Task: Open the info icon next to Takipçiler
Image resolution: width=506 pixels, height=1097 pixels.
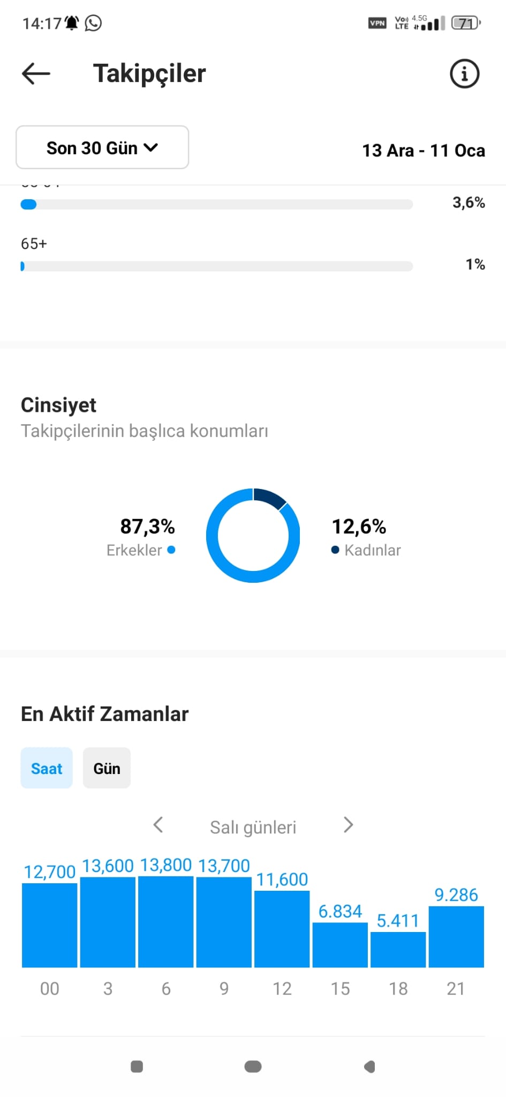Action: point(464,73)
